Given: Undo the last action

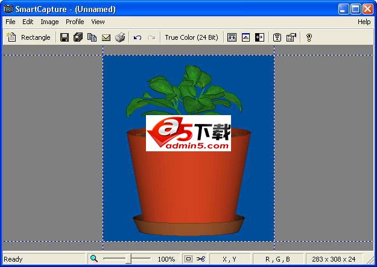Looking at the screenshot, I should tap(138, 37).
